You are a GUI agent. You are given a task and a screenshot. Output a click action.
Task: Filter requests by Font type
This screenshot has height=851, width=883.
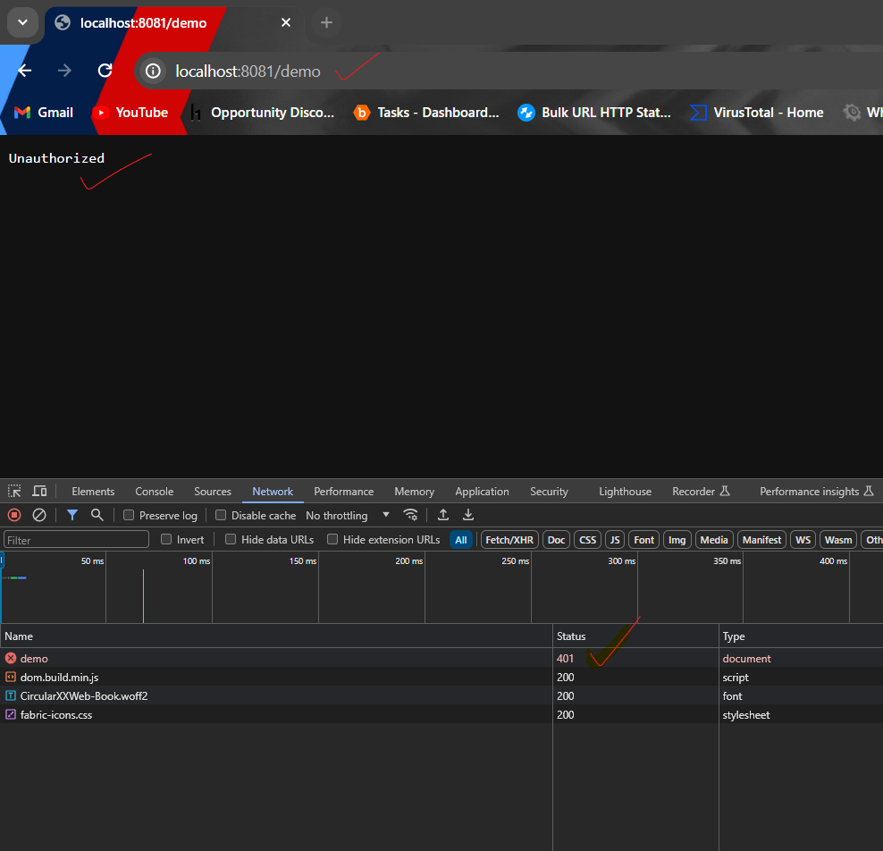(643, 540)
